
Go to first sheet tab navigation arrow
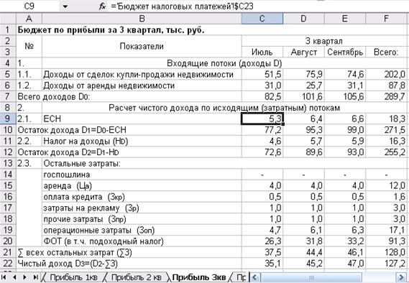click(x=4, y=277)
